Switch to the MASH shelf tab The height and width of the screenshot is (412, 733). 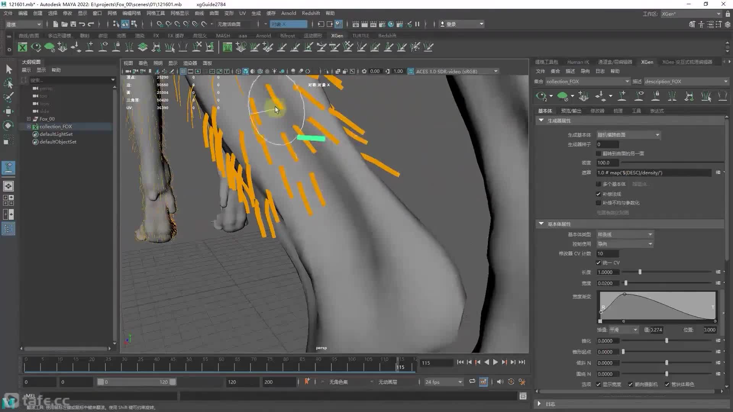pos(223,35)
